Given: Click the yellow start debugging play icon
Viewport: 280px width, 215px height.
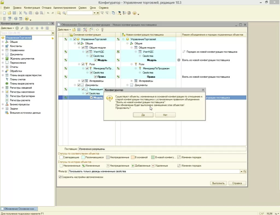Looking at the screenshot, I should click(27, 19).
